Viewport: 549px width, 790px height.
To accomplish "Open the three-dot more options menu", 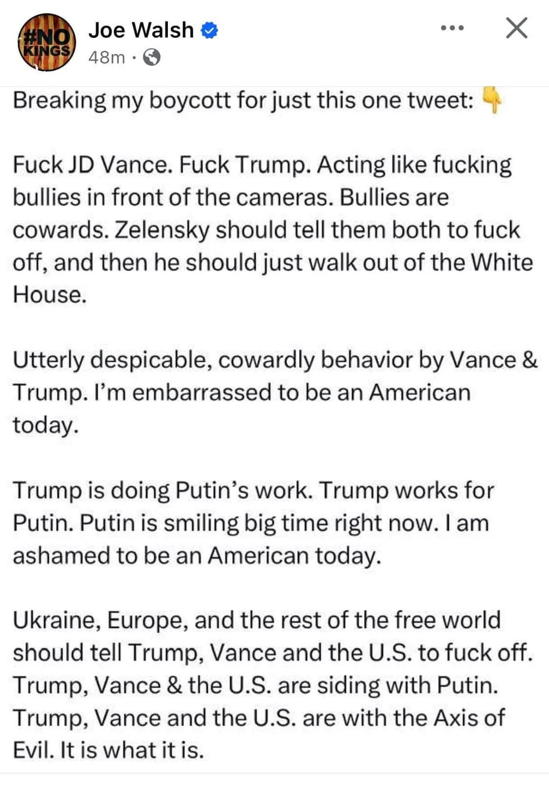I will click(x=452, y=28).
